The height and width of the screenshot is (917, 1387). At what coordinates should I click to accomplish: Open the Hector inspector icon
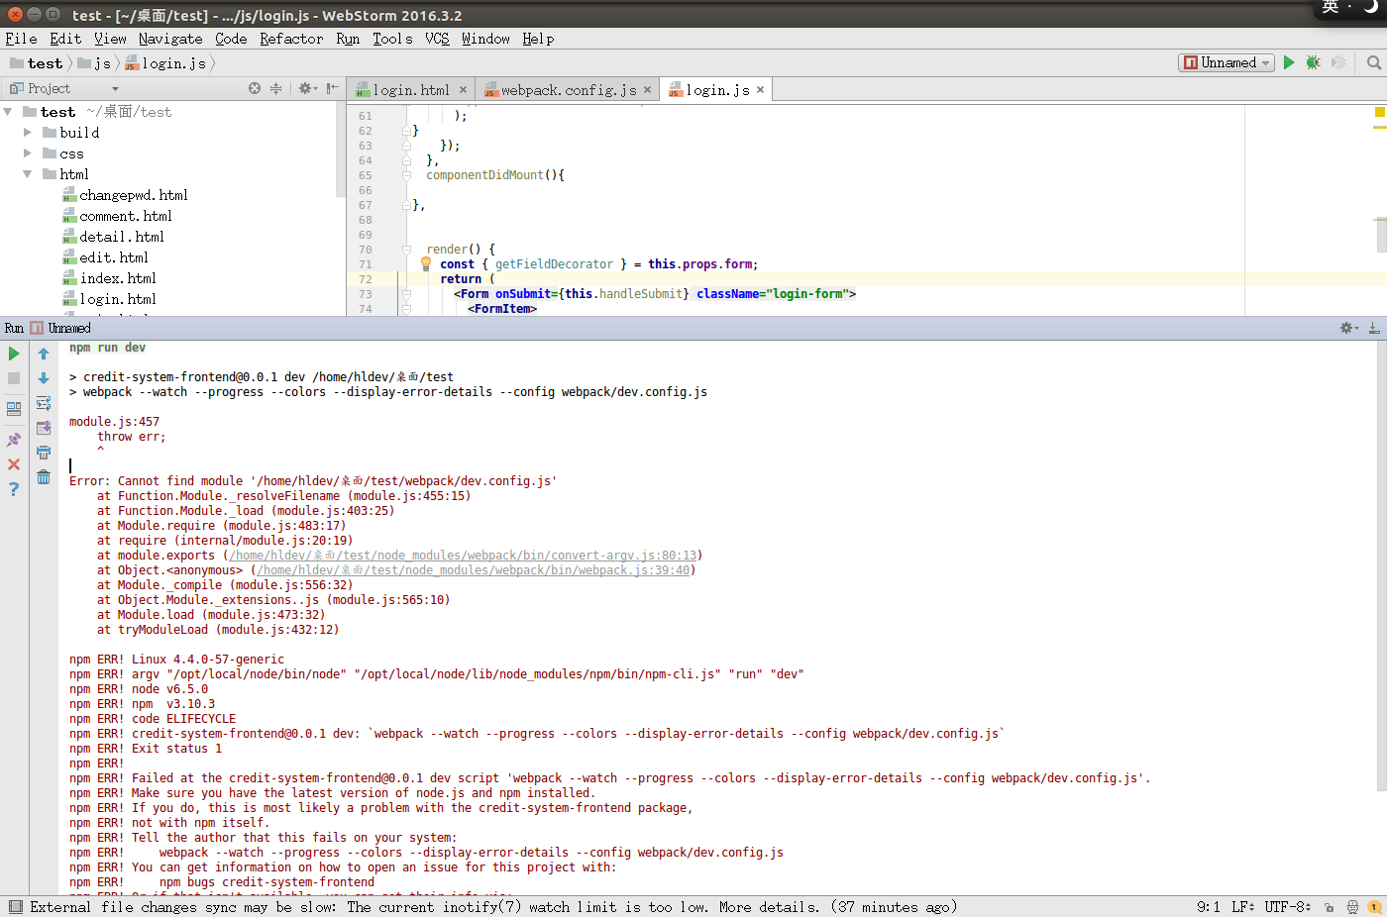pos(1352,907)
